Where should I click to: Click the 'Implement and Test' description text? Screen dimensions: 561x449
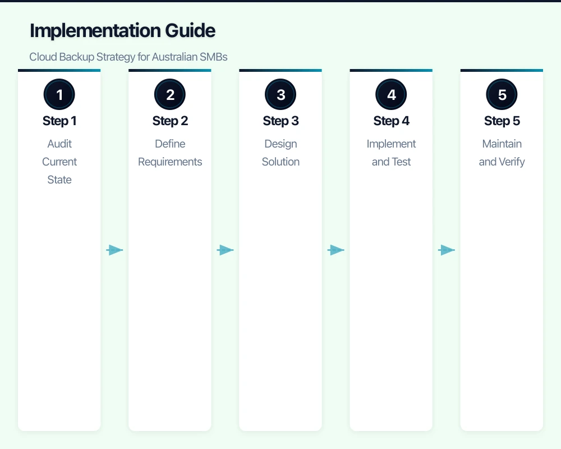click(391, 153)
